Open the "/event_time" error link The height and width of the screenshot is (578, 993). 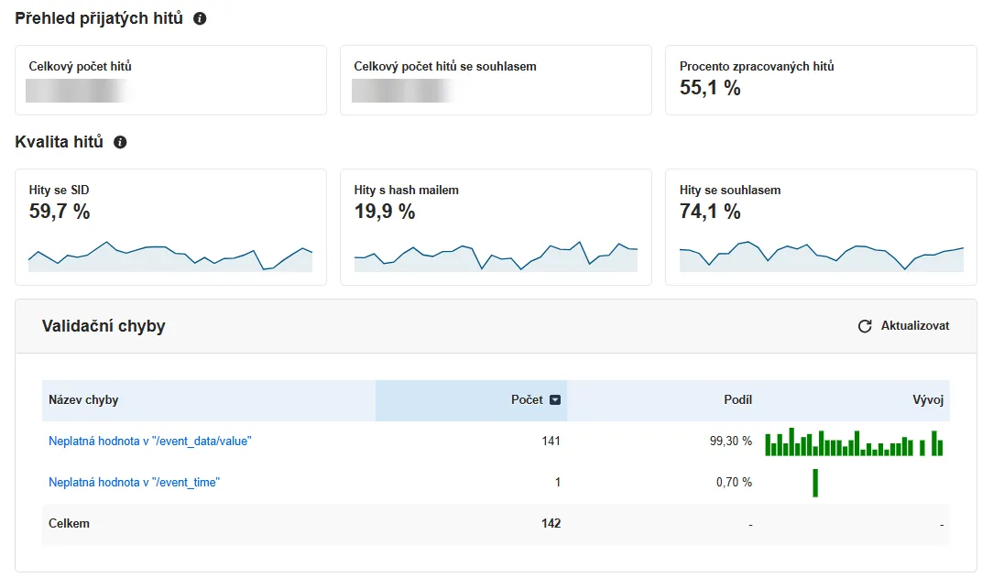coord(135,483)
